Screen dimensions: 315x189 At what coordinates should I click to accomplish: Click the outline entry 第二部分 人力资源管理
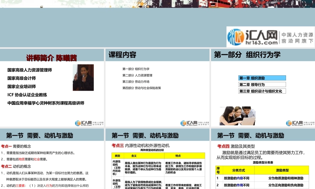(137, 75)
